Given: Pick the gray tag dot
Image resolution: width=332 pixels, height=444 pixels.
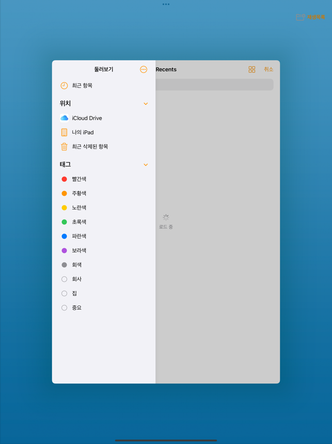Looking at the screenshot, I should point(64,265).
